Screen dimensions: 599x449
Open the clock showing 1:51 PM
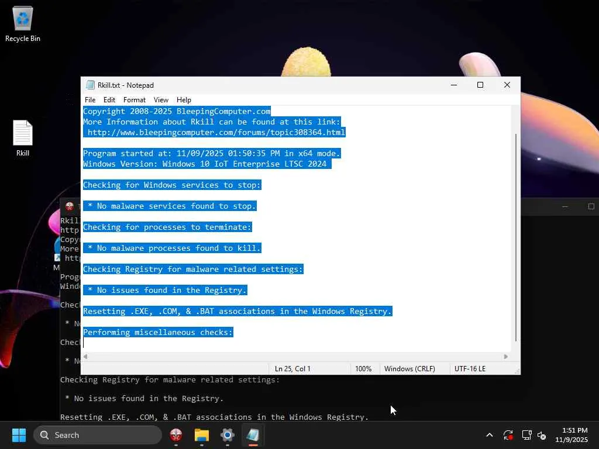[x=572, y=435]
